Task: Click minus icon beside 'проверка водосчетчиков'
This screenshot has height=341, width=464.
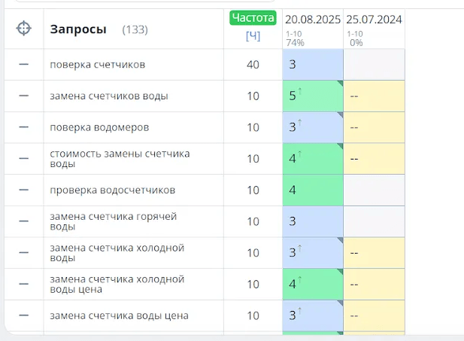Action: point(24,190)
